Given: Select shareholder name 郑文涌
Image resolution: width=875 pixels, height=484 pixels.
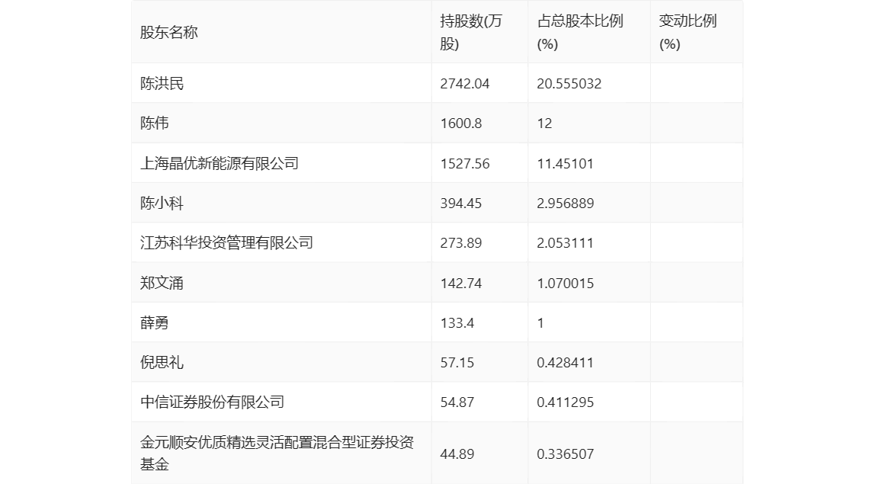Looking at the screenshot, I should pyautogui.click(x=162, y=283).
